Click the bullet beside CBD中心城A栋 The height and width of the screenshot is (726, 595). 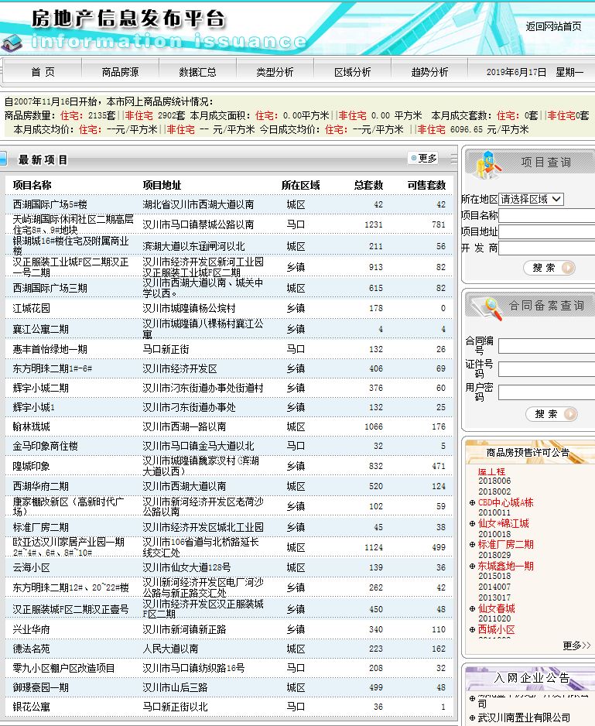click(x=472, y=503)
